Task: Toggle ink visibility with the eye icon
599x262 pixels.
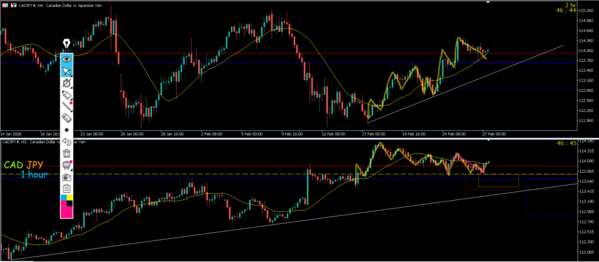Action: pyautogui.click(x=67, y=58)
